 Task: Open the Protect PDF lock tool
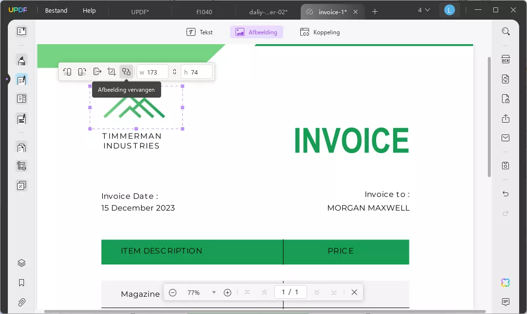click(x=506, y=99)
